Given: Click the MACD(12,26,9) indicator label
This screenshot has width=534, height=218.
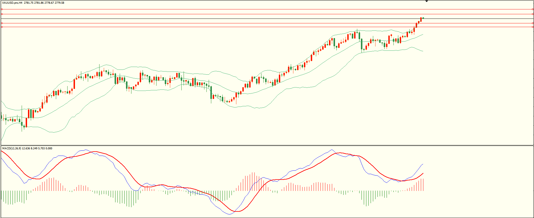Looking at the screenshot, I should [x=11, y=148].
